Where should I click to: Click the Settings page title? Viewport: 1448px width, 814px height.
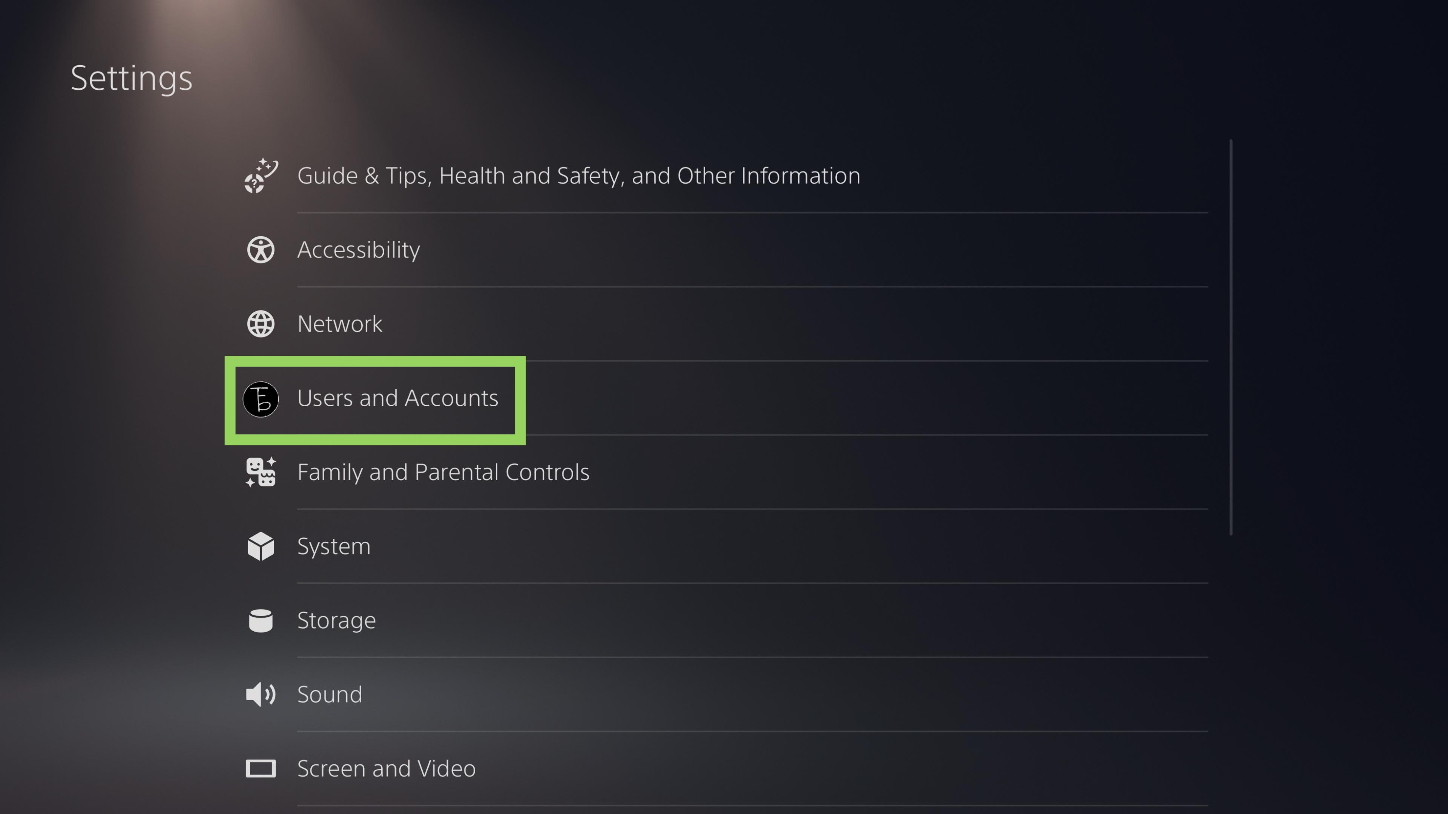[x=132, y=78]
